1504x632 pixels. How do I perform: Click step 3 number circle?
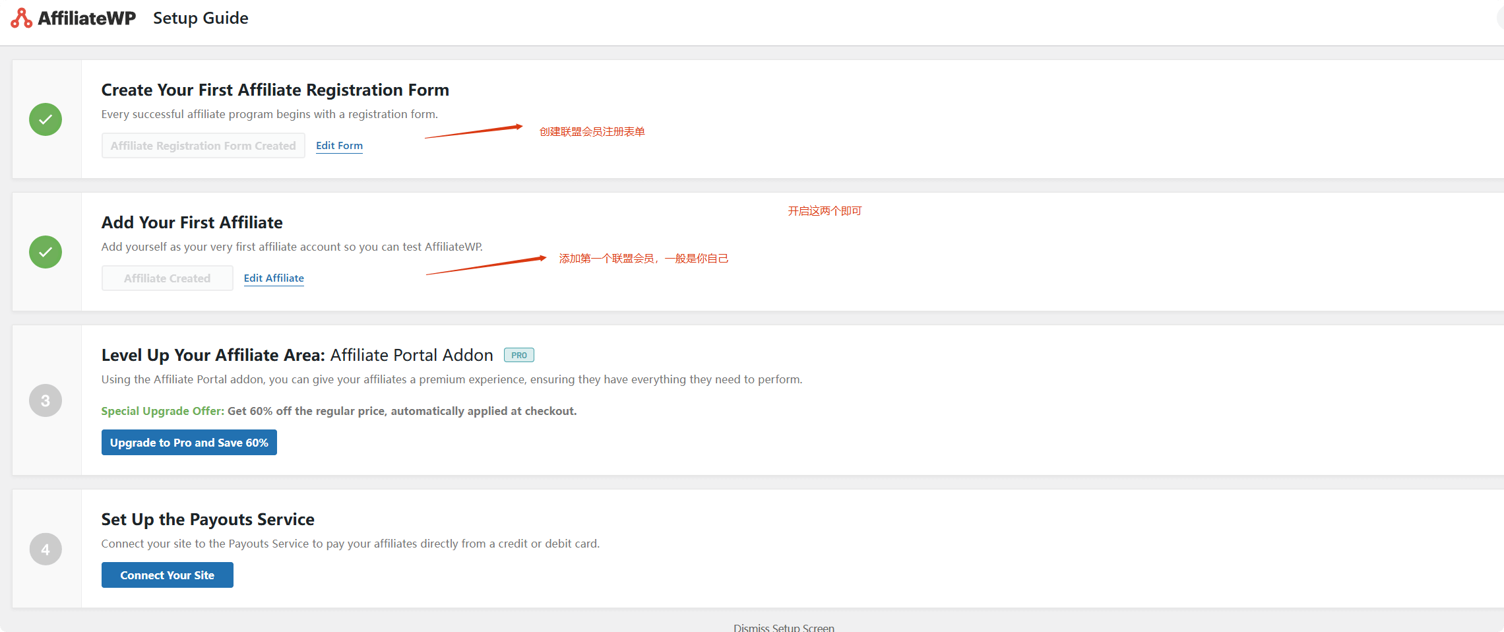coord(46,400)
